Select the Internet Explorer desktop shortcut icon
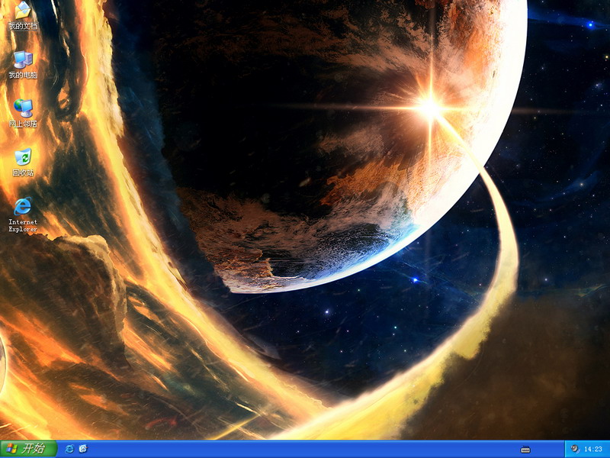Screen dimensions: 610x458 click(x=23, y=205)
